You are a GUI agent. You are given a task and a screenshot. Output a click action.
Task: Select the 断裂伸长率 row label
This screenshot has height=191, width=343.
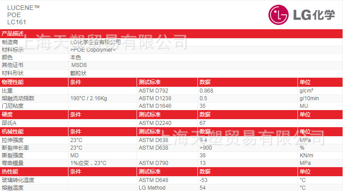tap(15, 147)
